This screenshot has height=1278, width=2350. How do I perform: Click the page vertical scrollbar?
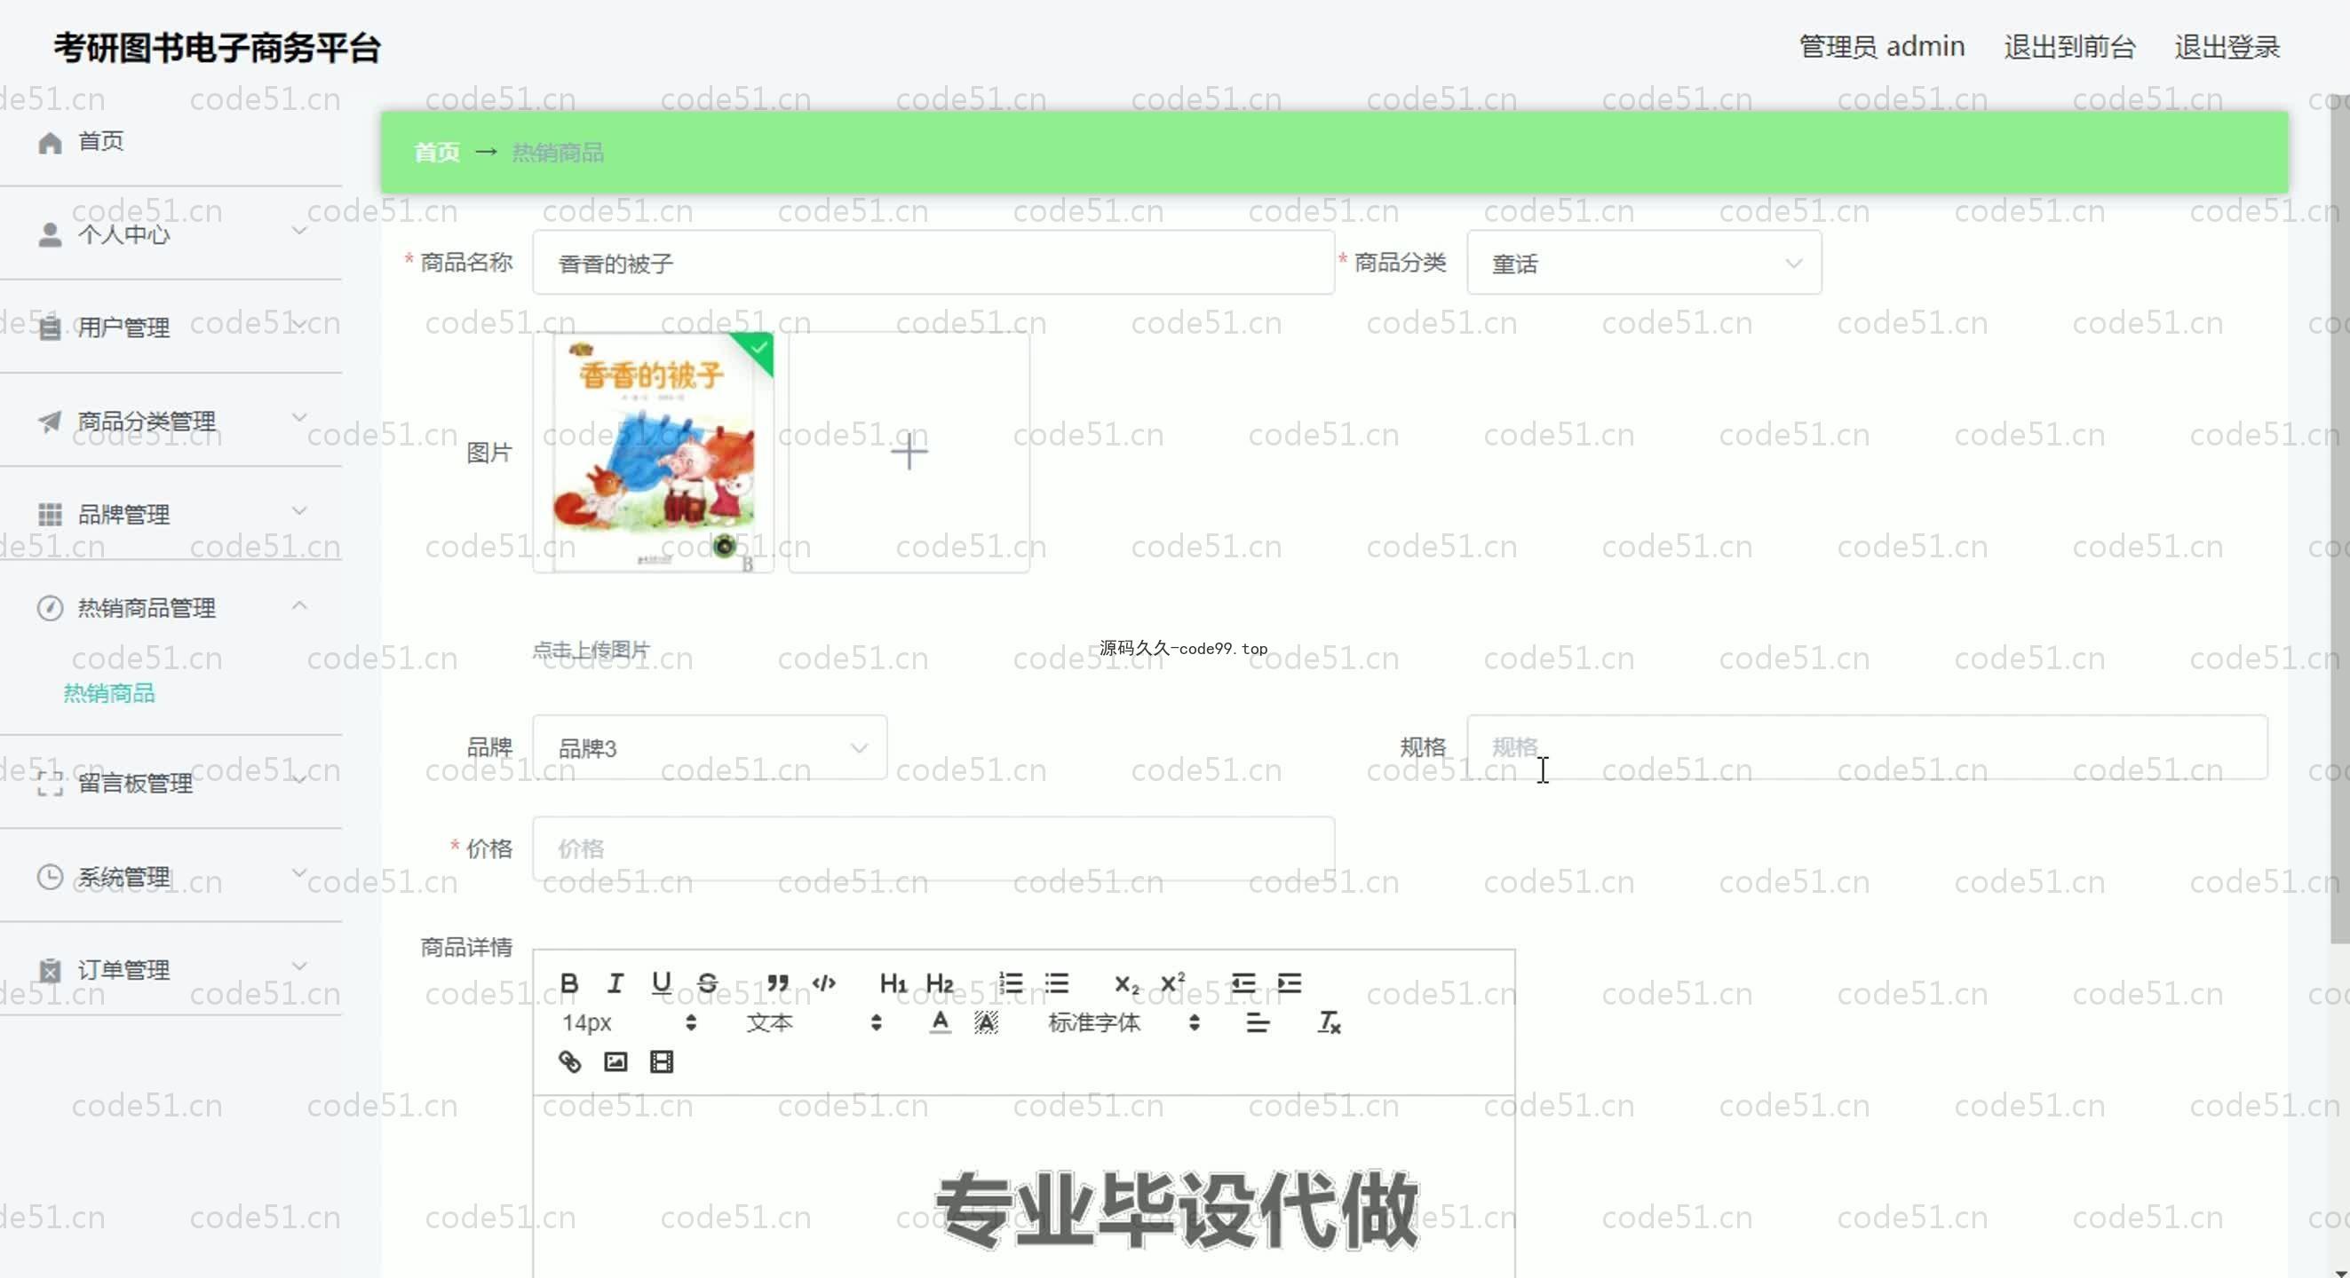click(2340, 519)
